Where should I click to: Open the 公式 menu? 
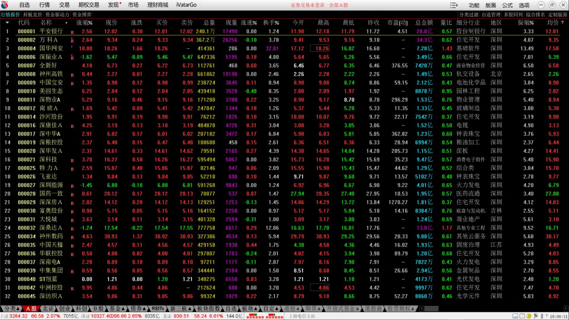point(507,5)
